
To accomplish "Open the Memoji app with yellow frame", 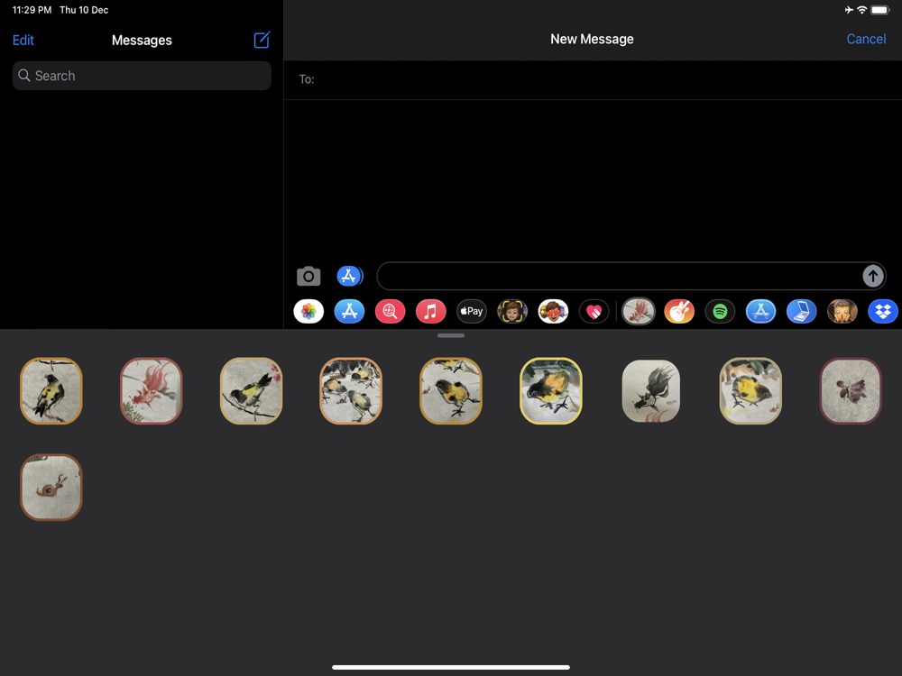I will [x=512, y=312].
